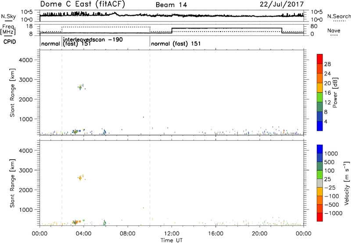Click the isolated blue point near 1000 km in power panel
The width and height of the screenshot is (351, 243).
pos(143,117)
